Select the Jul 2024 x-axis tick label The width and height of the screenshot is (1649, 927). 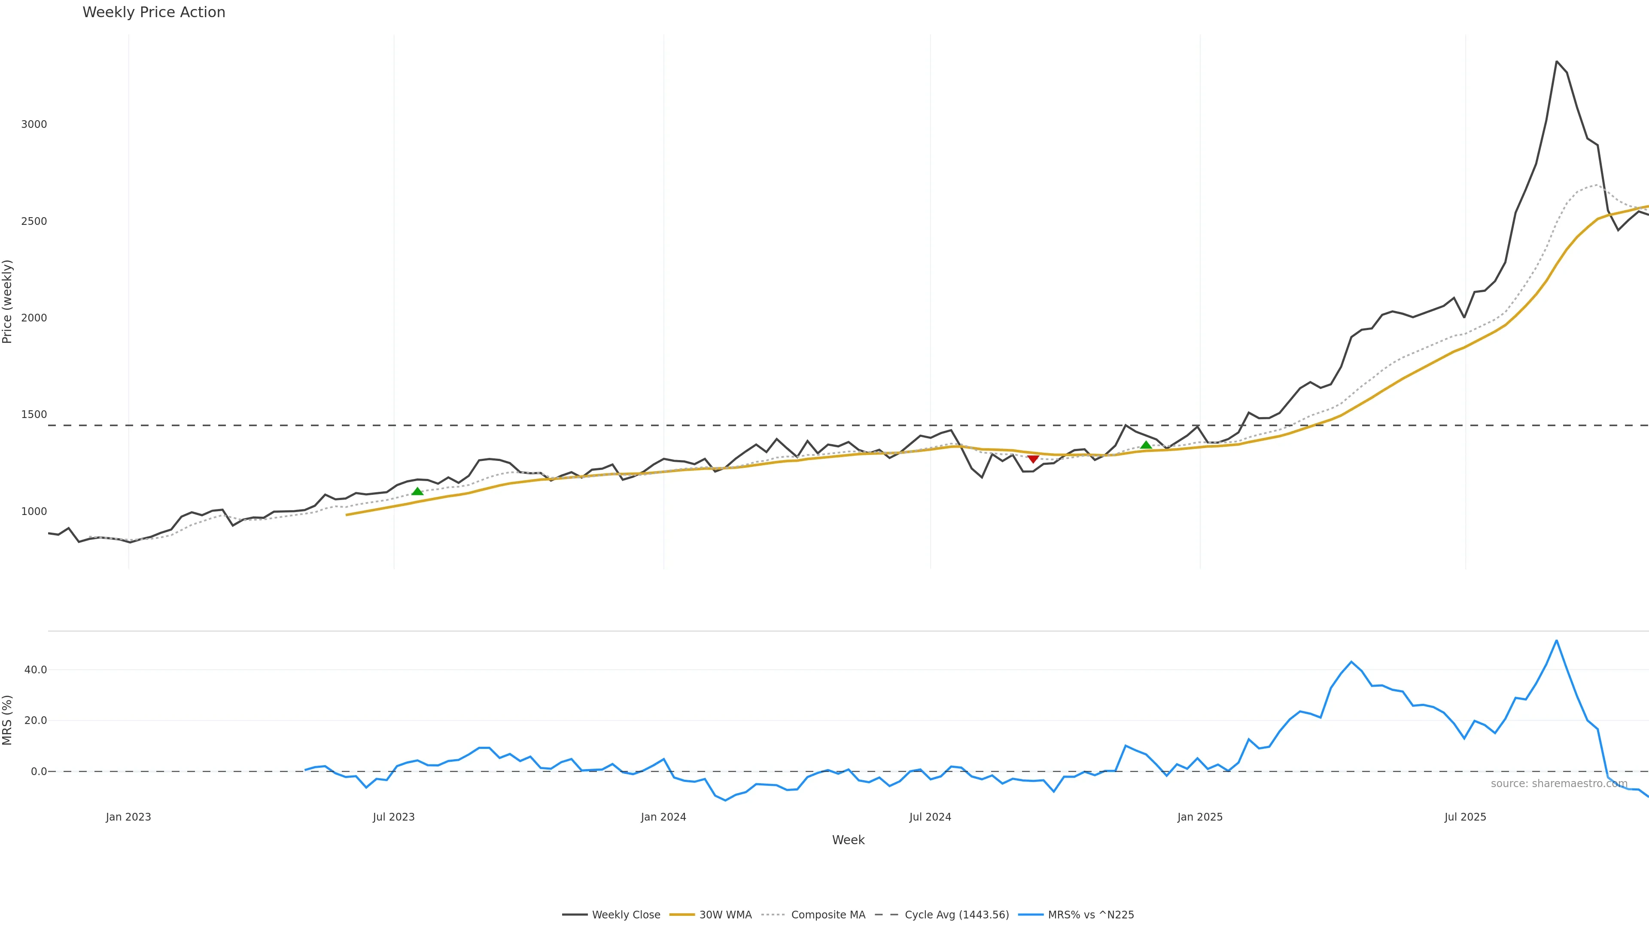pyautogui.click(x=930, y=817)
